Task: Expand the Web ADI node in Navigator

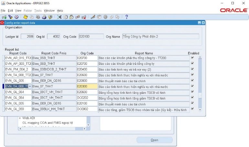Action: coord(20,118)
